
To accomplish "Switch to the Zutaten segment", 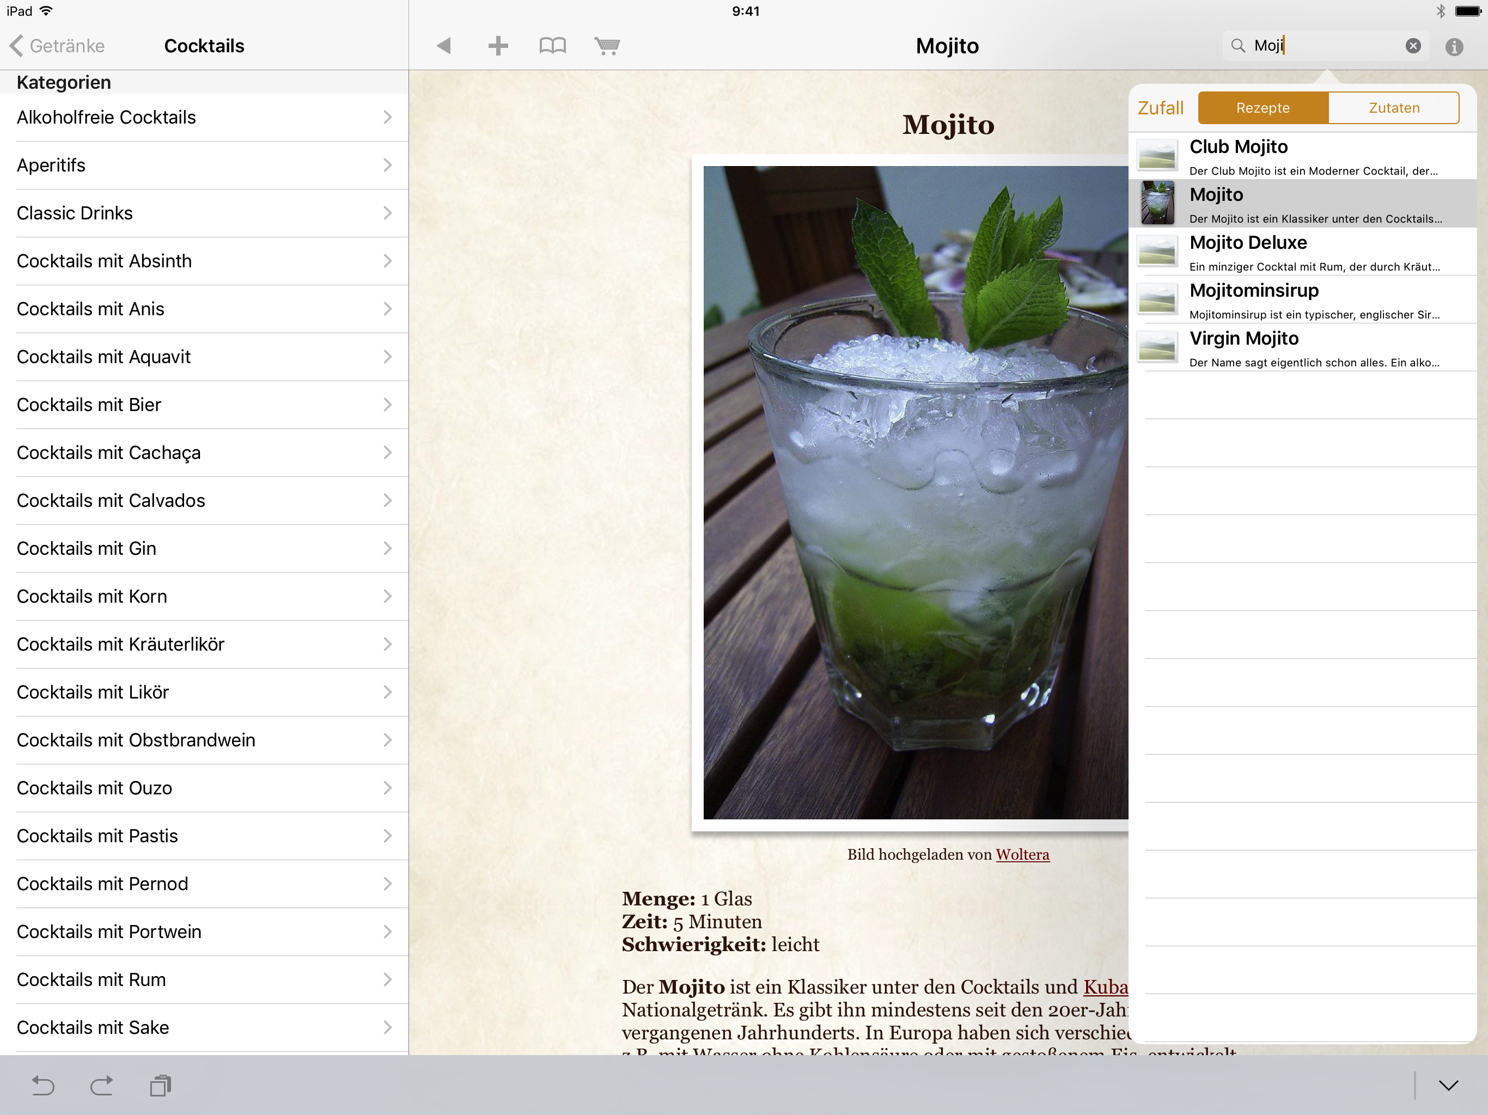I will tap(1394, 108).
